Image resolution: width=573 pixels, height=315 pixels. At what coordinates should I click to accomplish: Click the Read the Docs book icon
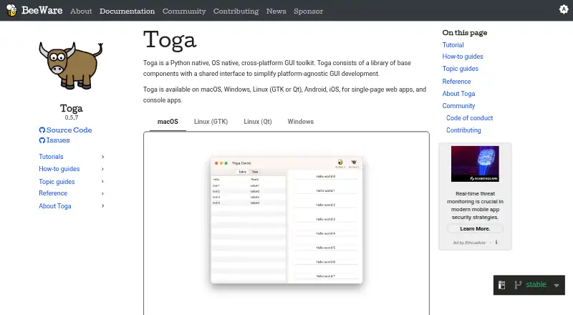point(502,285)
